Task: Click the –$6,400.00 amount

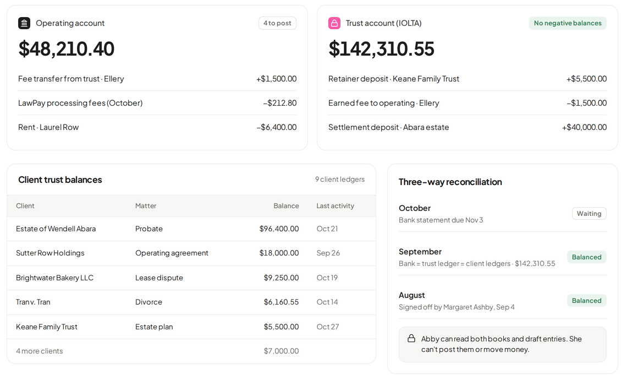Action: coord(277,127)
